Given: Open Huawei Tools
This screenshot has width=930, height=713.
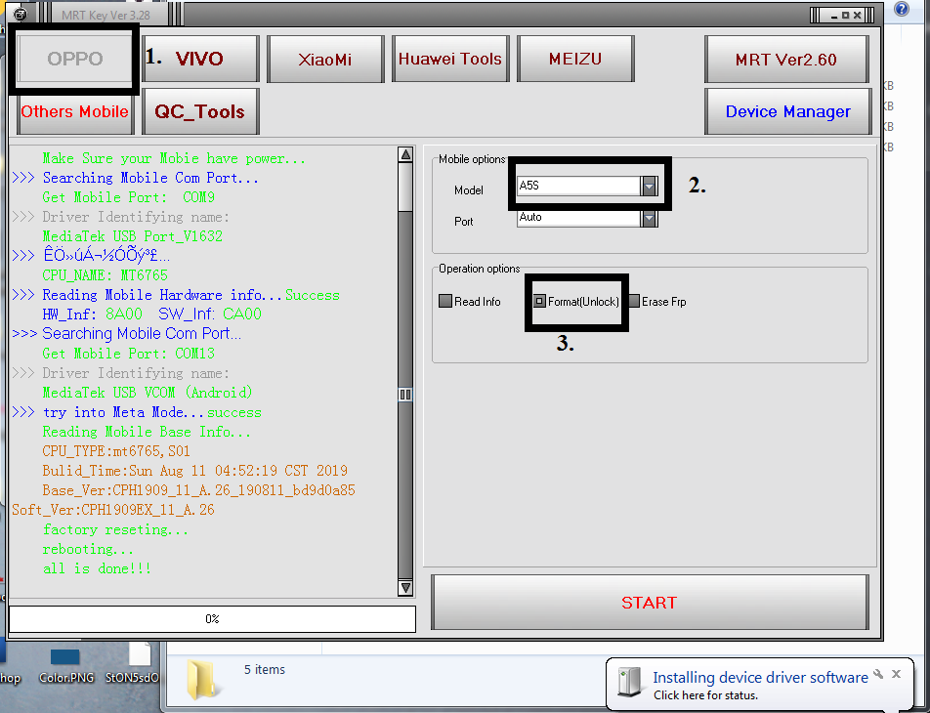Looking at the screenshot, I should click(x=450, y=59).
